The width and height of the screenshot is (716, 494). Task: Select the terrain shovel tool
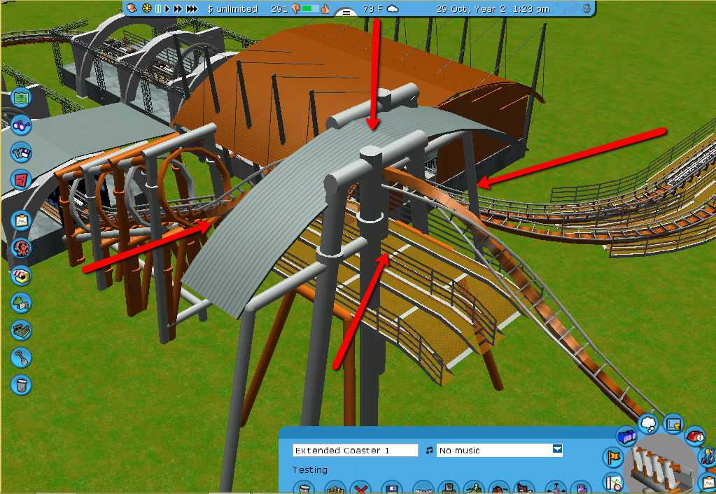[22, 358]
